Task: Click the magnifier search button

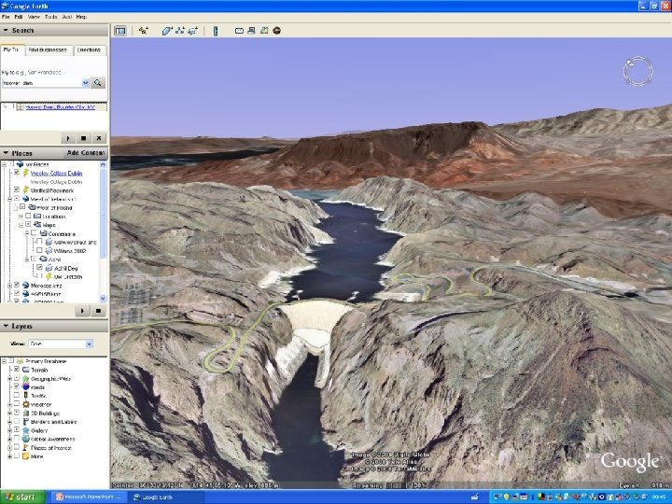Action: tap(98, 83)
